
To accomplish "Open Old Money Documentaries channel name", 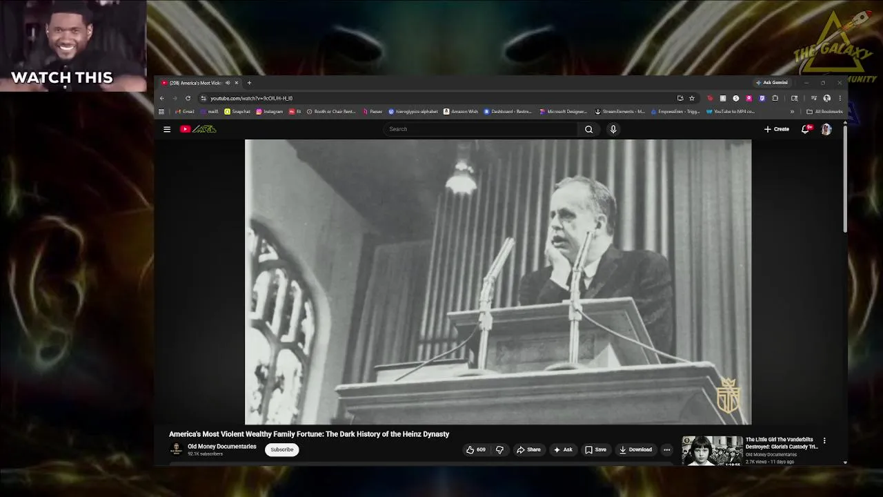I will tap(222, 447).
